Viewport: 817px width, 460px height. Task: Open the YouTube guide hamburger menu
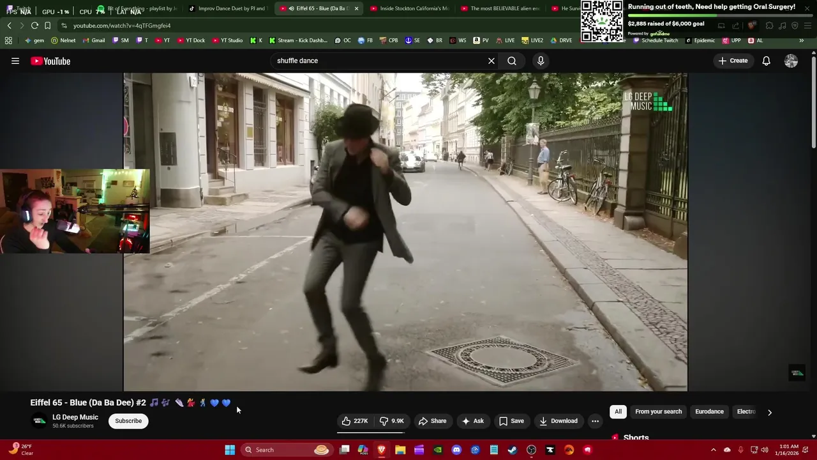tap(15, 61)
